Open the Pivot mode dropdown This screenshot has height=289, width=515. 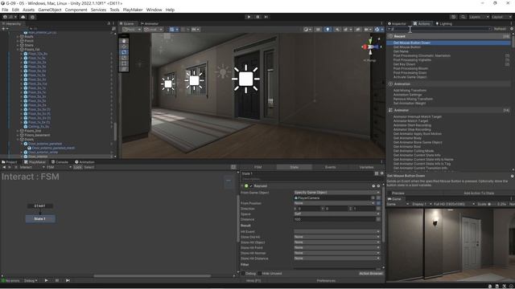point(132,30)
